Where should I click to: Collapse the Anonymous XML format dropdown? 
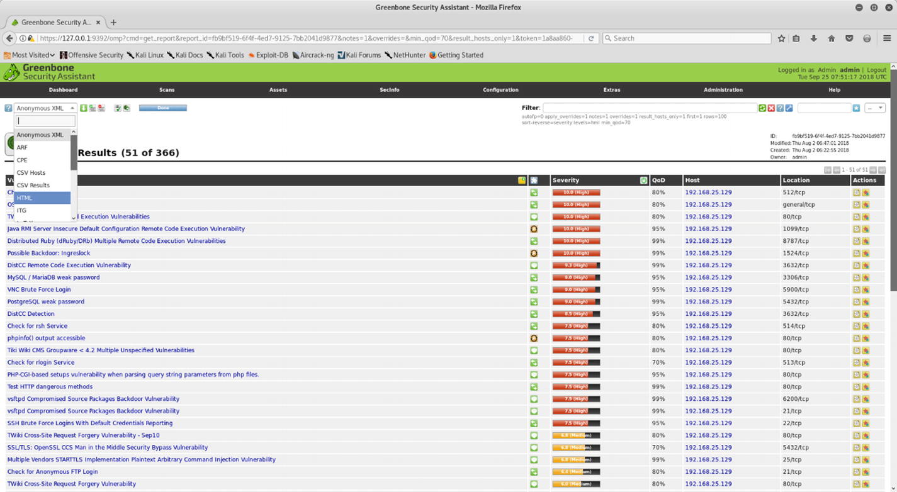45,108
